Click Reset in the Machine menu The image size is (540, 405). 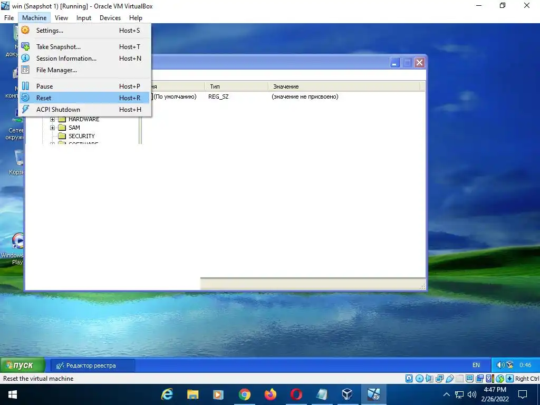coord(85,98)
